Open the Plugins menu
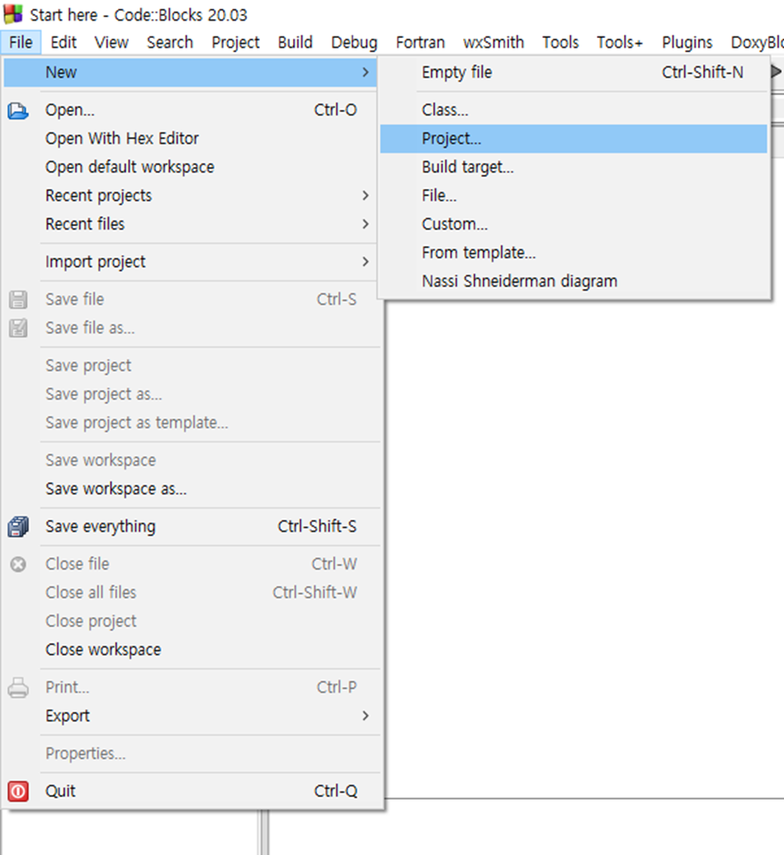 (687, 43)
